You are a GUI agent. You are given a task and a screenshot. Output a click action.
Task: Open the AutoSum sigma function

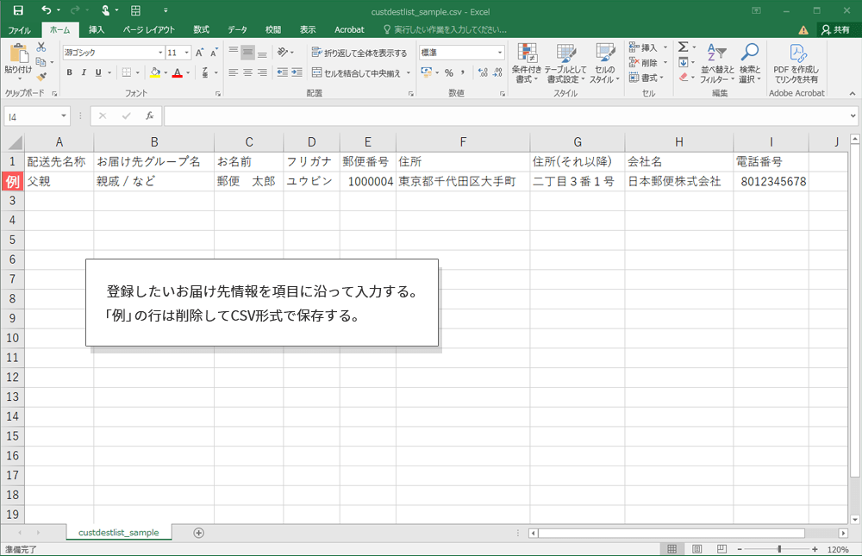pos(683,47)
